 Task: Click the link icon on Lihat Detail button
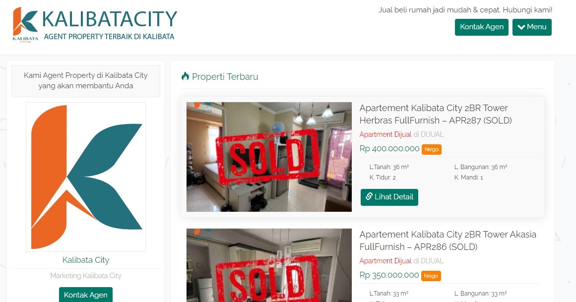pos(369,196)
